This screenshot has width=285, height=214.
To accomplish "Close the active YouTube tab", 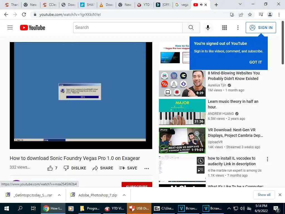I will [x=206, y=5].
